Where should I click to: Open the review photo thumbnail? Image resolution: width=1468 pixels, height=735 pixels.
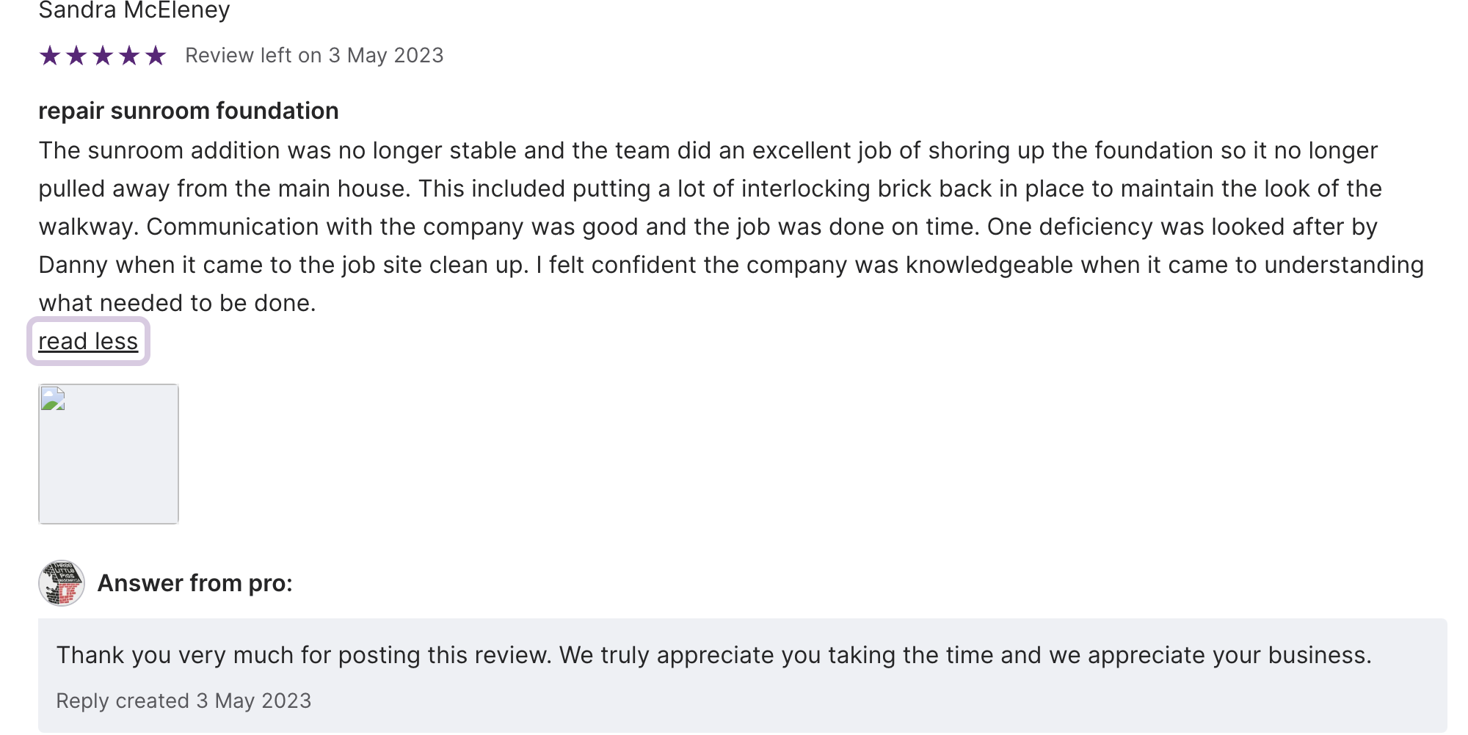pos(109,453)
